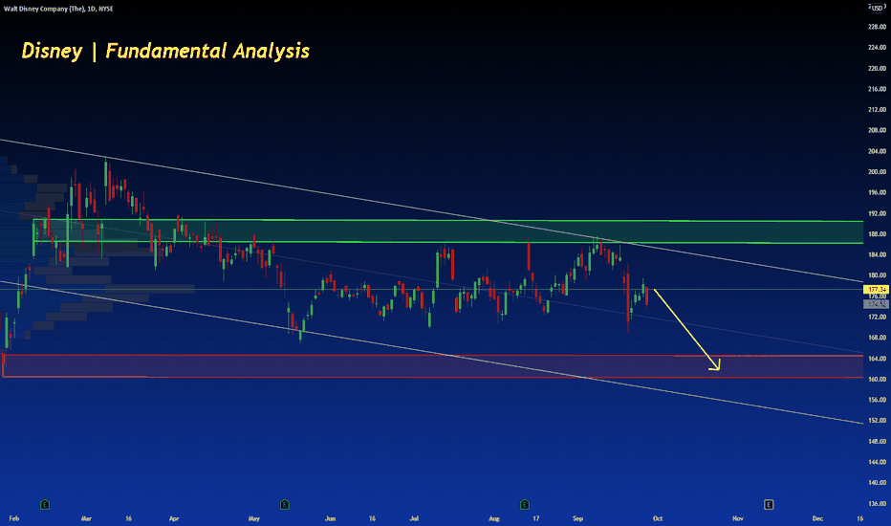Click the Sep label on time axis
This screenshot has width=891, height=526.
577,518
